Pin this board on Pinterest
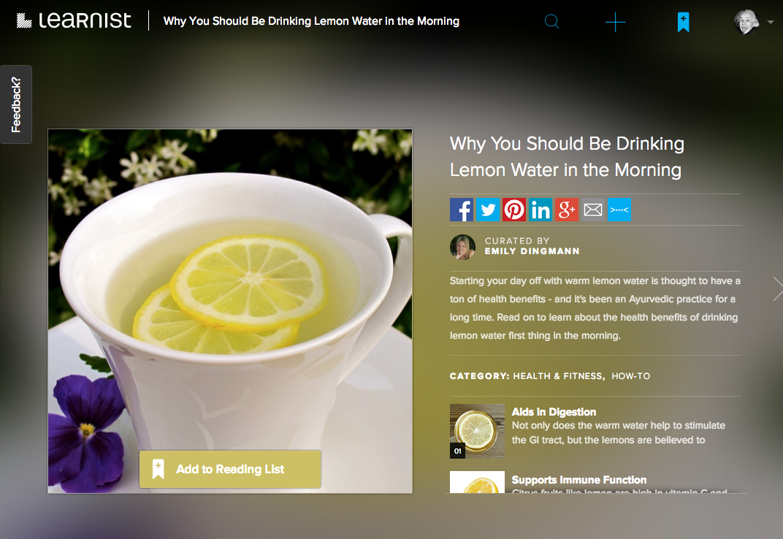Image resolution: width=783 pixels, height=539 pixels. [x=514, y=210]
